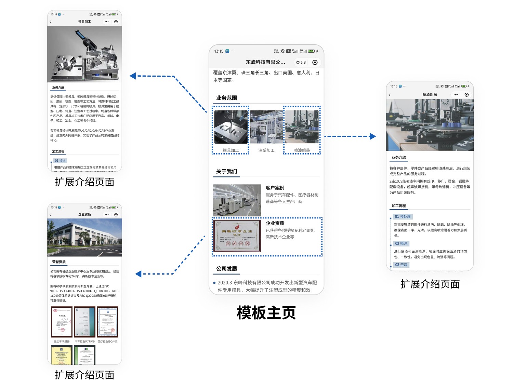Select 公司发展 section heading
This screenshot has width=513, height=386.
(226, 269)
